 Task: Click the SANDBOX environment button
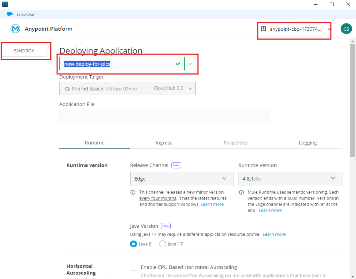(x=25, y=51)
